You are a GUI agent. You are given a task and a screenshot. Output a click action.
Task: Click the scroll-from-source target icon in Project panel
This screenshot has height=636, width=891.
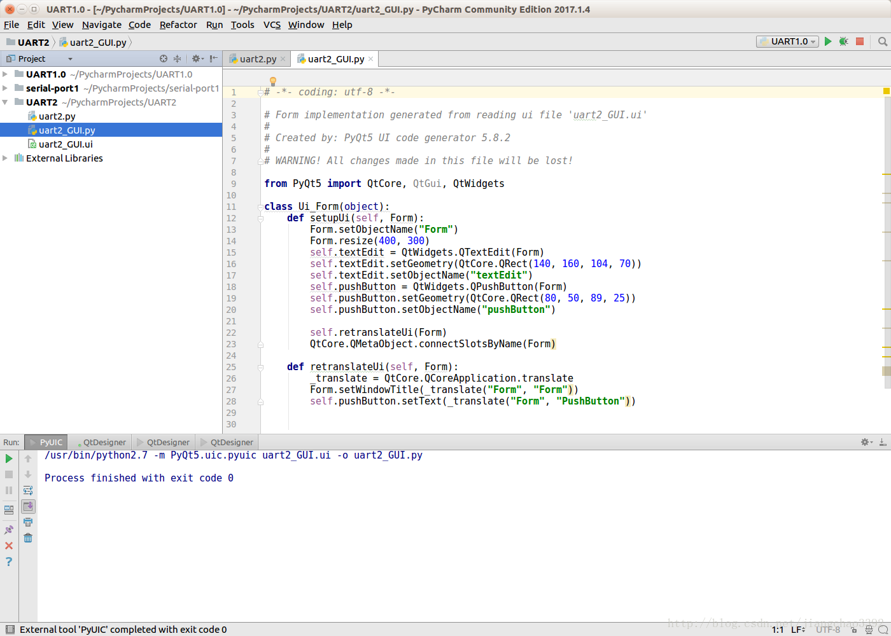(x=164, y=59)
